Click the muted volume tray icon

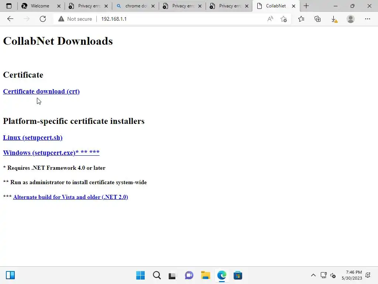point(333,275)
